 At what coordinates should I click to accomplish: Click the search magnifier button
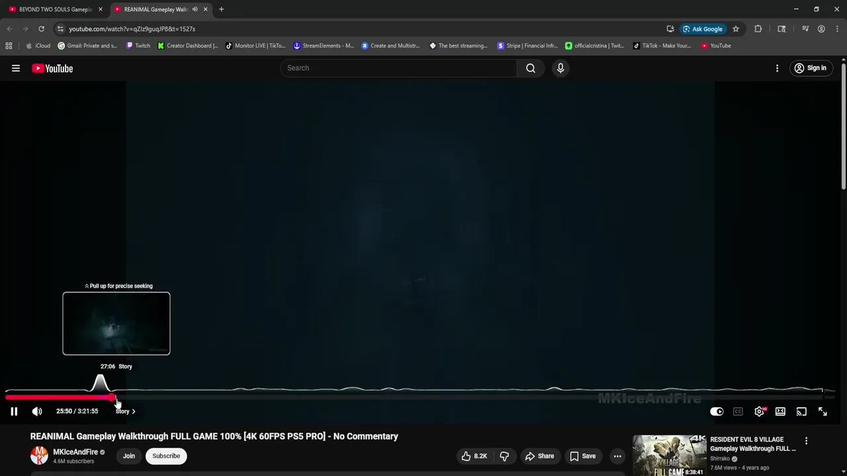tap(531, 68)
